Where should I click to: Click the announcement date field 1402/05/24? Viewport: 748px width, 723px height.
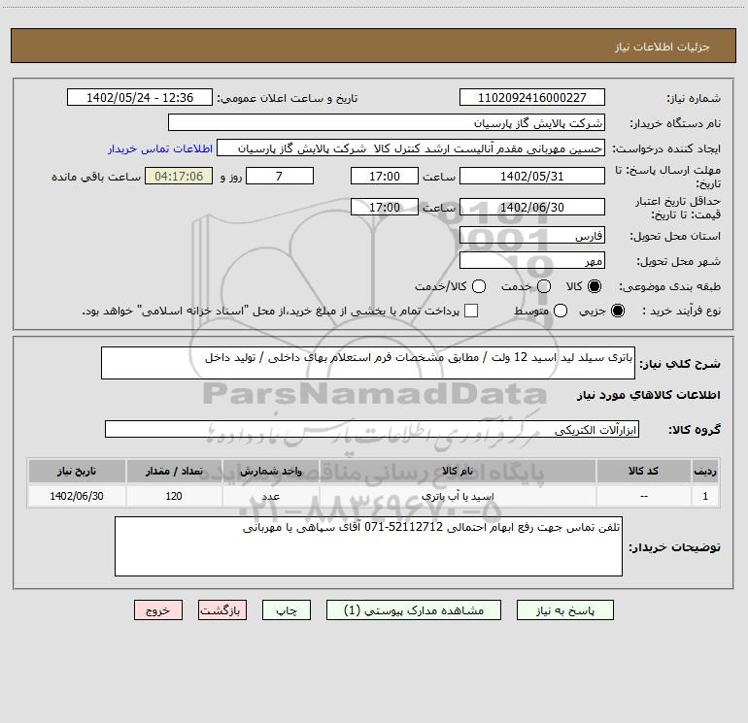[140, 98]
